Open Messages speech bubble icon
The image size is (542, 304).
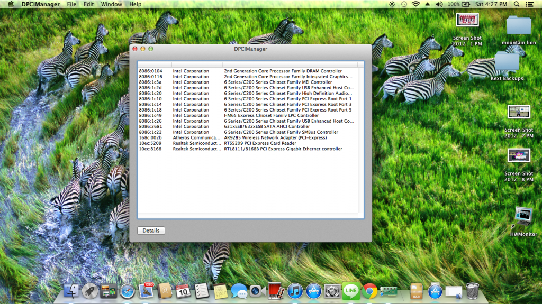click(x=239, y=291)
